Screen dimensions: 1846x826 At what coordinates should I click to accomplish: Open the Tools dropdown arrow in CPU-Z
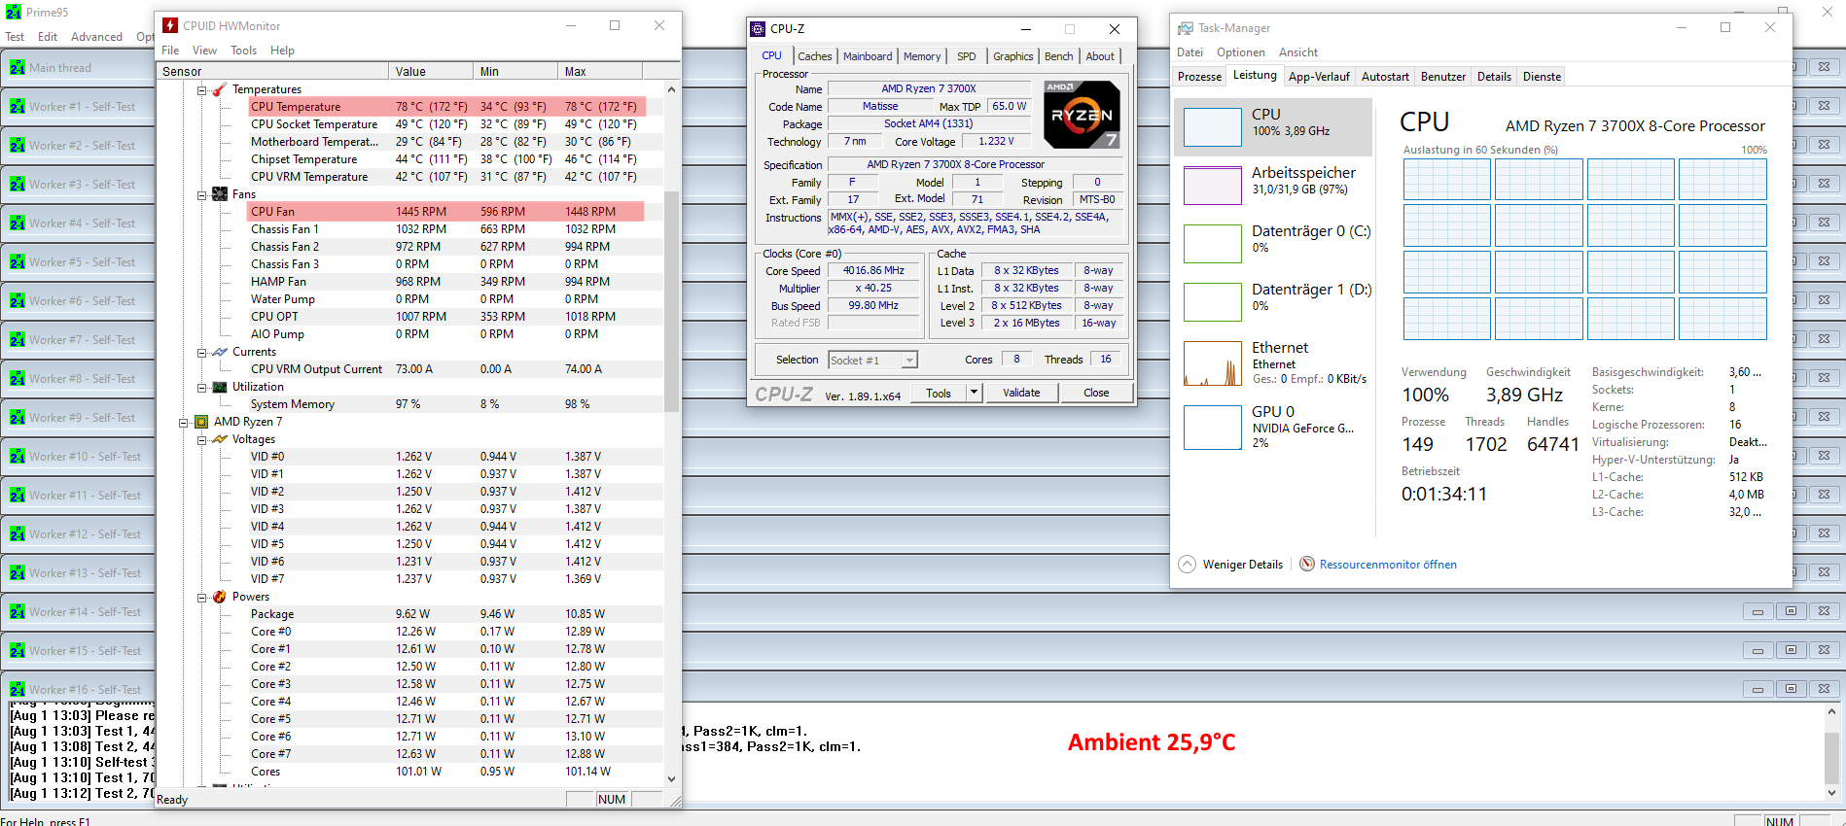(974, 393)
